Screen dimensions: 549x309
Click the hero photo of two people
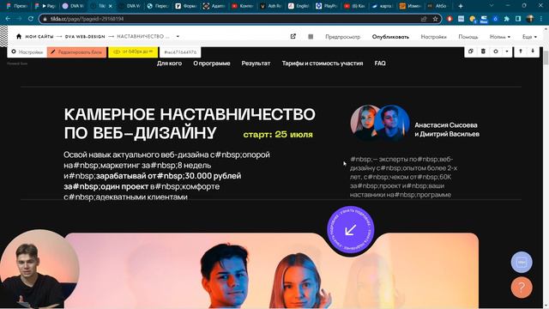coord(272,271)
